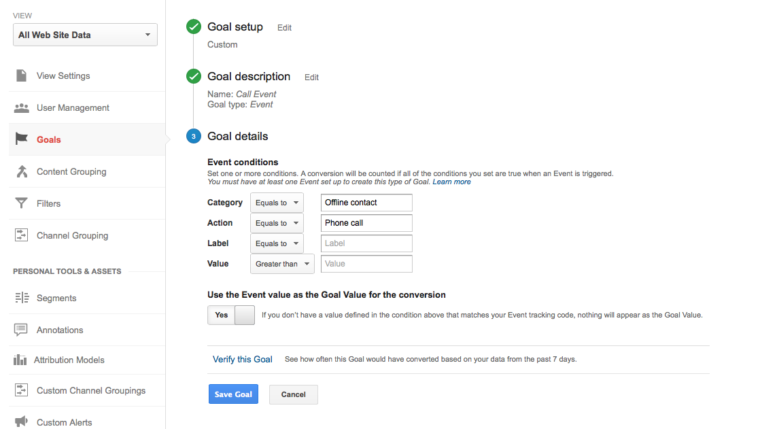
Task: Click the Goal setup green checkmark
Action: pos(194,27)
